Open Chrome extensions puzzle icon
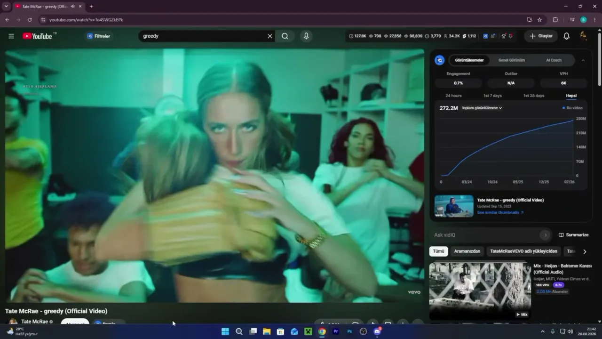 point(555,20)
